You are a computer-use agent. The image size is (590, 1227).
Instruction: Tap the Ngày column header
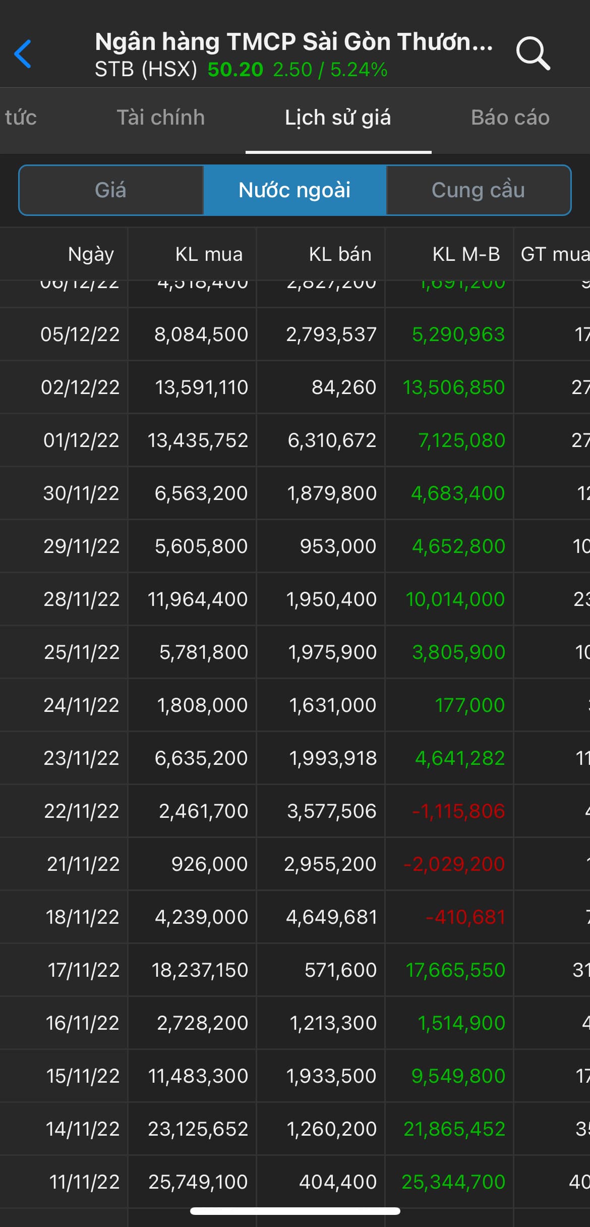coord(91,254)
